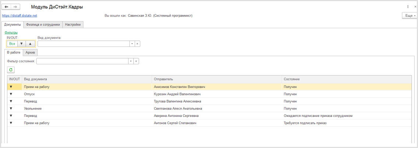Open the 'Вид документа' dropdown list
The image size is (418, 148).
[132, 44]
